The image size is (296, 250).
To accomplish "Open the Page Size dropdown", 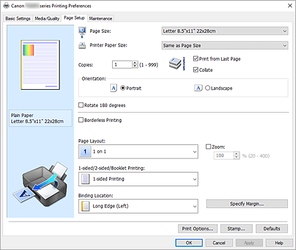I will [225, 31].
